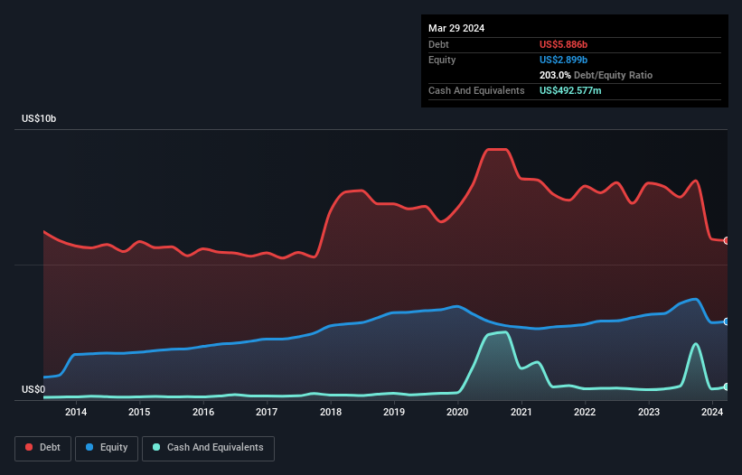Click the Debt row label in tooltip

pyautogui.click(x=438, y=44)
